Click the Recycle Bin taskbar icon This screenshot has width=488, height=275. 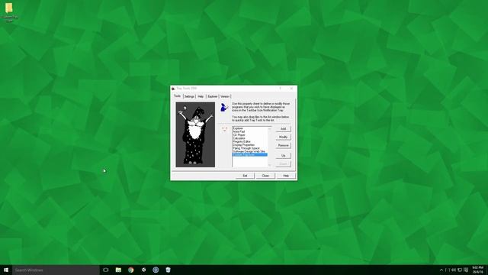click(x=169, y=270)
